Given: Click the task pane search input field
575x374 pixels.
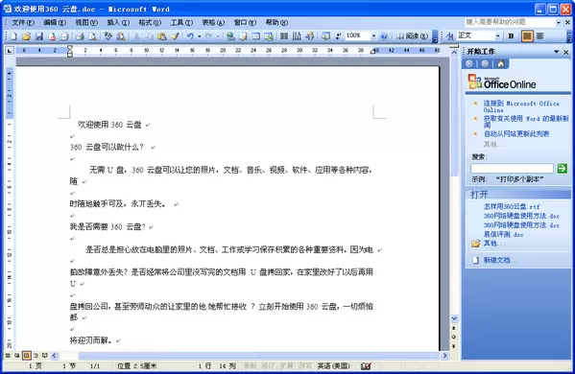Looking at the screenshot, I should click(x=512, y=168).
